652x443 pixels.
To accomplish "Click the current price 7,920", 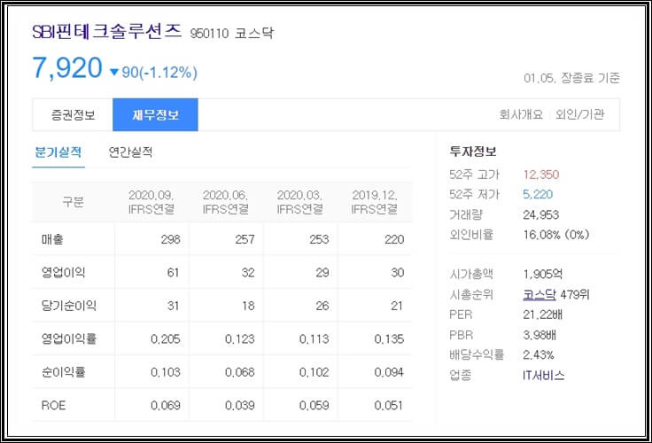I will point(67,68).
